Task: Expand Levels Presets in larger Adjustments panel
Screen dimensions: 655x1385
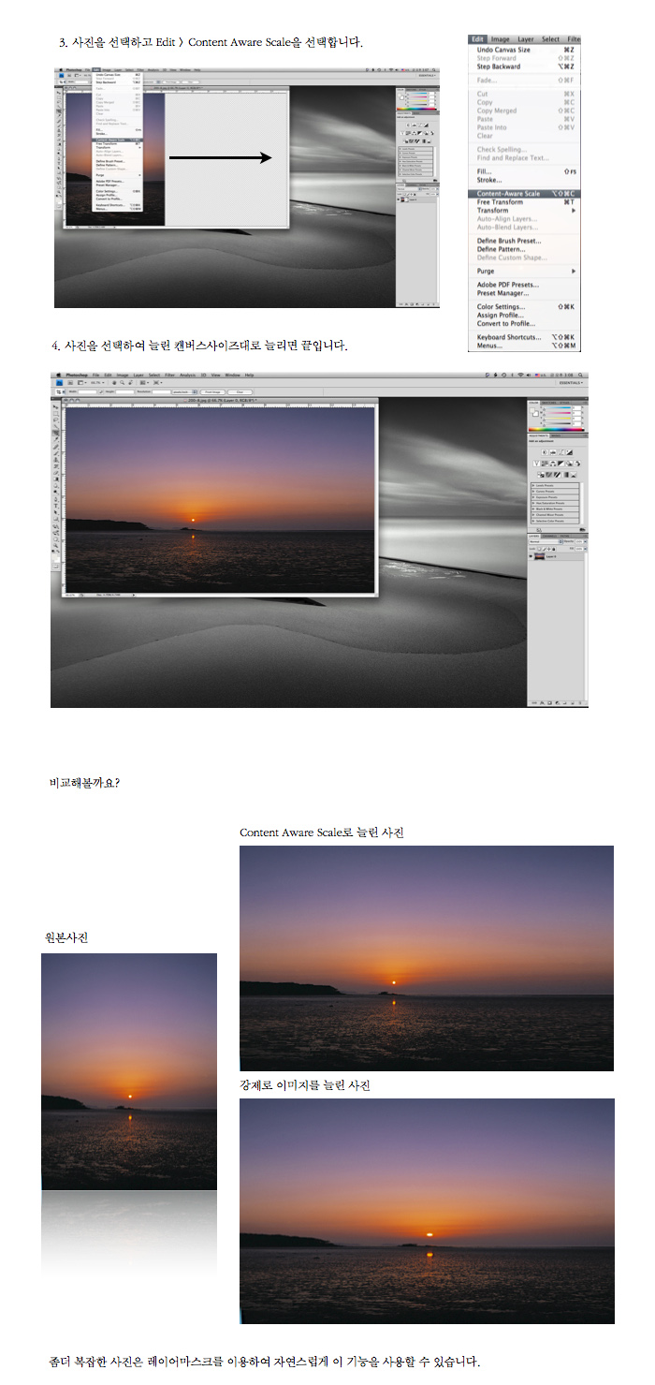Action: point(533,486)
